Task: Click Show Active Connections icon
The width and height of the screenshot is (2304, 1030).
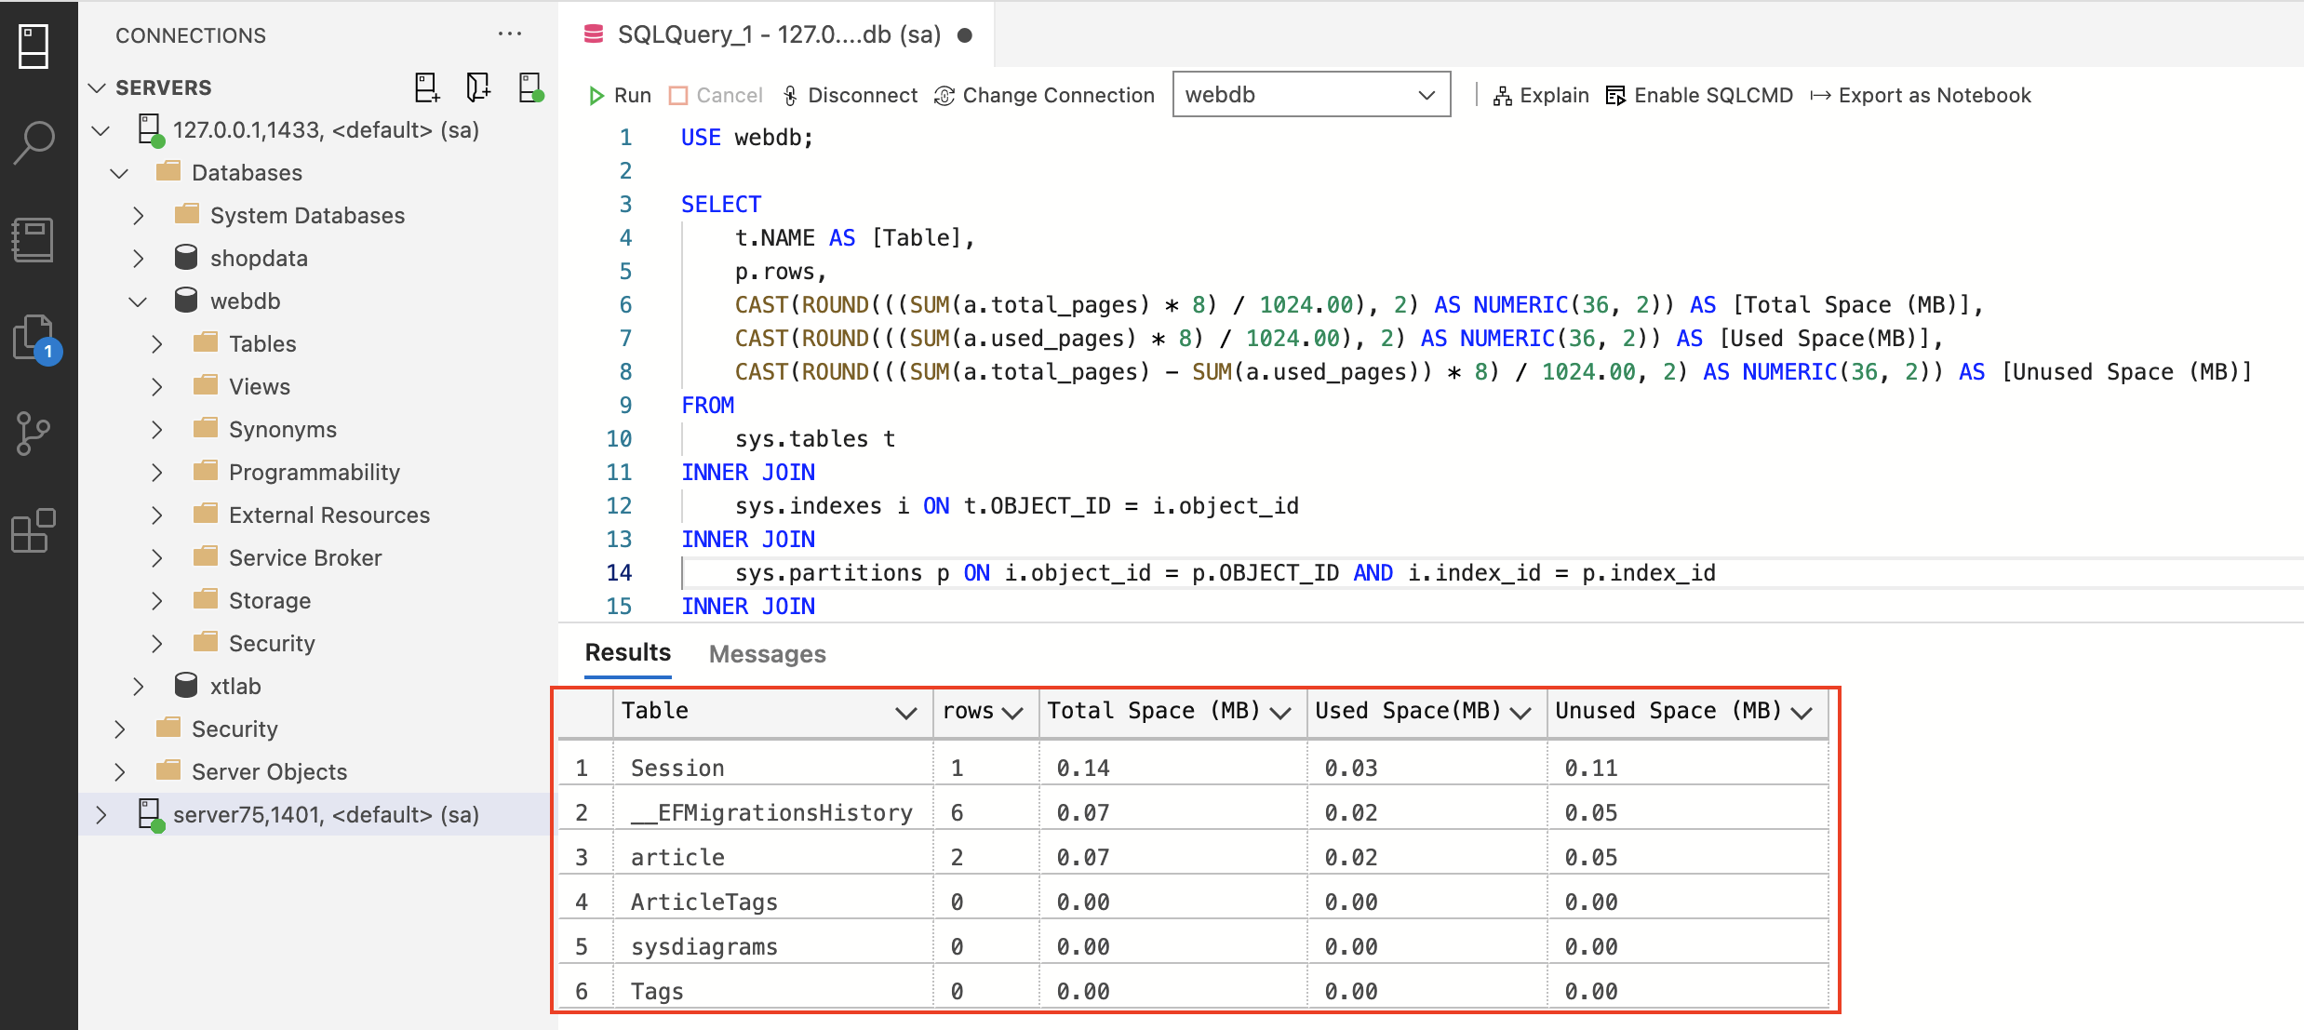Action: pyautogui.click(x=530, y=87)
